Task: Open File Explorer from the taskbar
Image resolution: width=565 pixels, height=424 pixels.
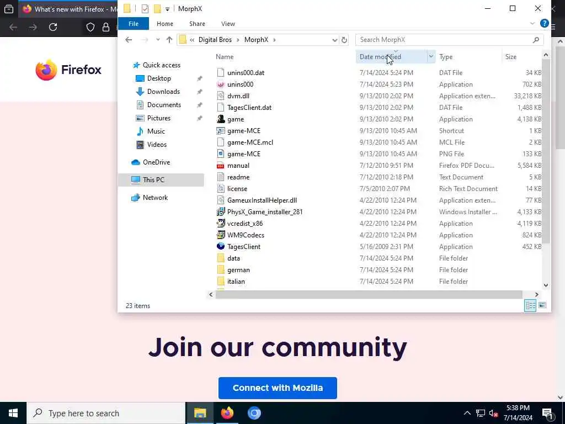Action: 200,413
